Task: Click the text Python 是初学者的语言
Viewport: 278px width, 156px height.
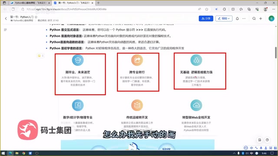Action: [x=66, y=48]
